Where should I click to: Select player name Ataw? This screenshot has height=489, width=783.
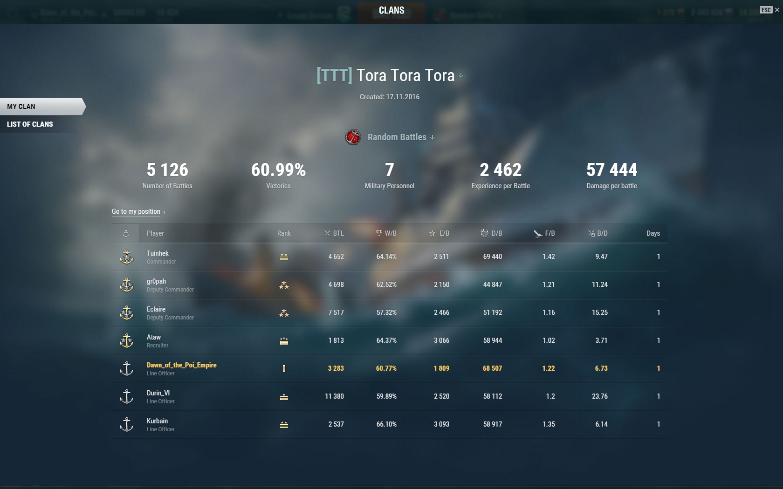coord(154,337)
